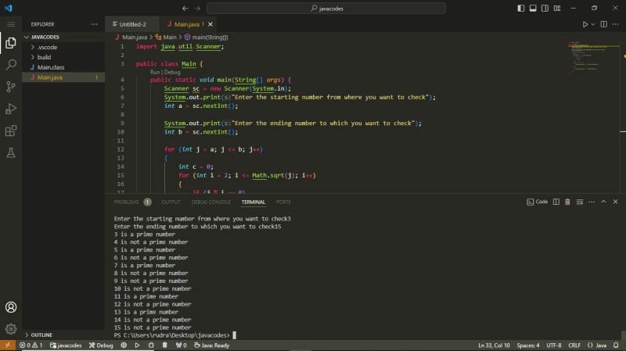The image size is (626, 351).
Task: Show errors and warnings in status bar
Action: click(x=31, y=346)
